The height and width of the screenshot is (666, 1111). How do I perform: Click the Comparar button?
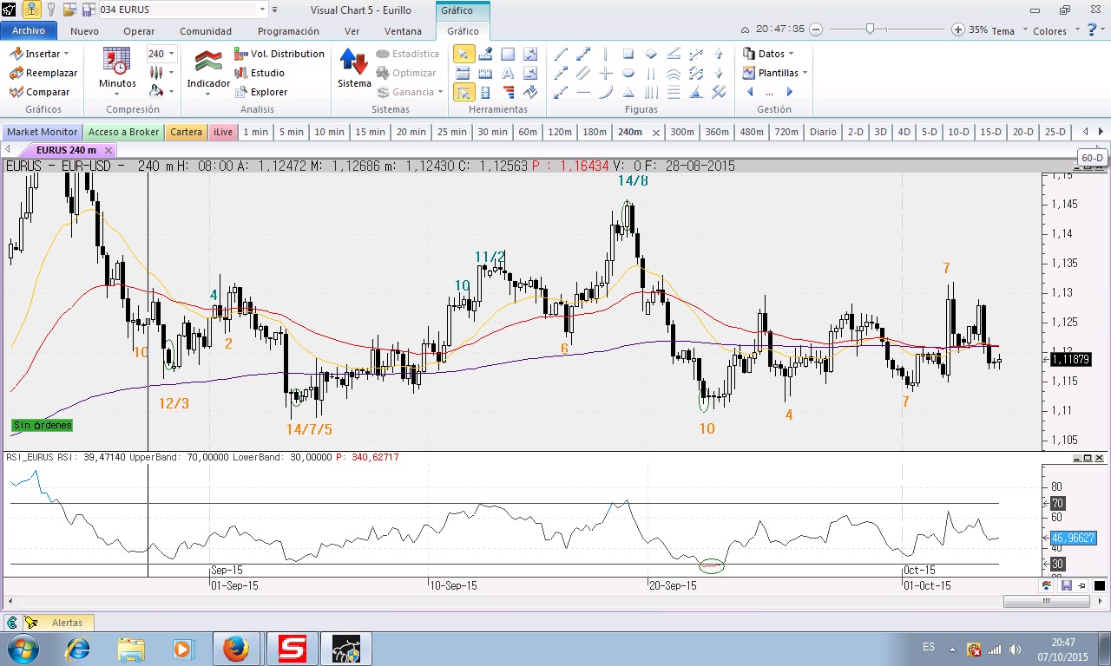[x=40, y=92]
